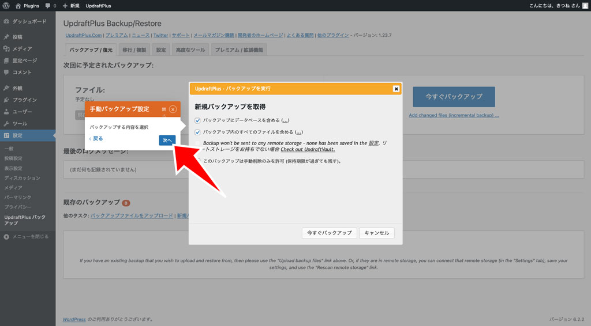The width and height of the screenshot is (591, 326).
Task: Click the WordPress logo in admin bar
Action: tap(6, 6)
